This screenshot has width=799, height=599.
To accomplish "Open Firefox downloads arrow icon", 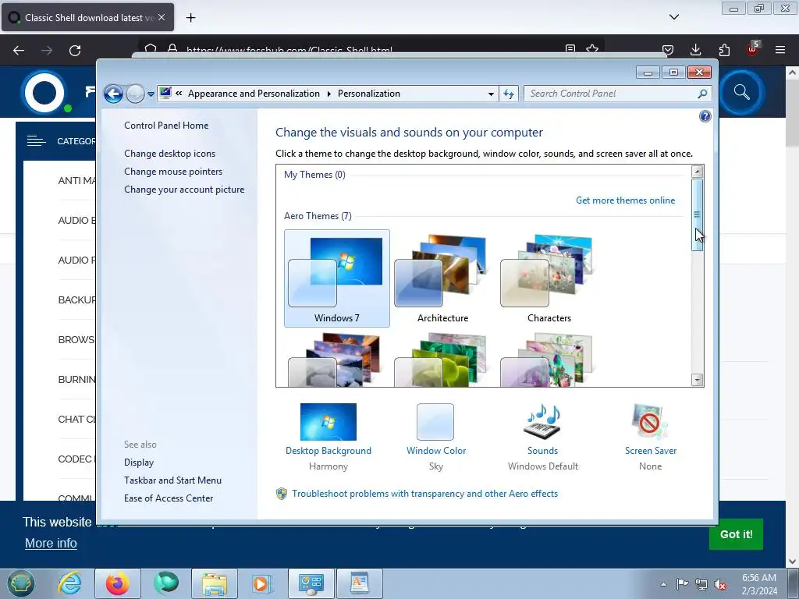I will point(695,50).
